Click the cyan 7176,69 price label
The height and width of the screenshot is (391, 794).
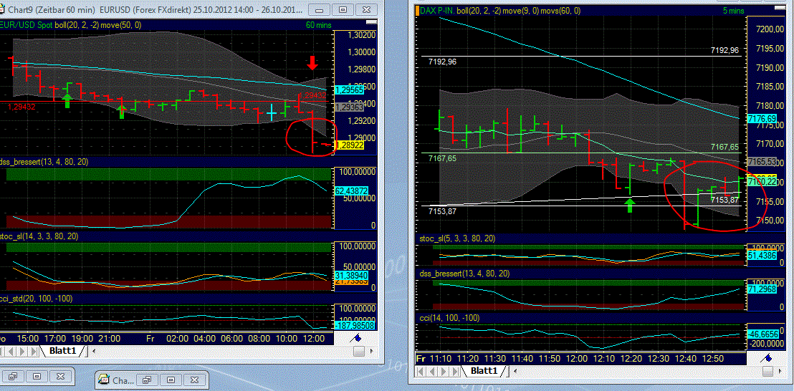tap(762, 118)
